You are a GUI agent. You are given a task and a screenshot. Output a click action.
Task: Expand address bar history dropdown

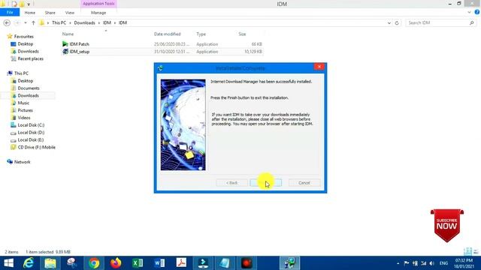pyautogui.click(x=389, y=23)
